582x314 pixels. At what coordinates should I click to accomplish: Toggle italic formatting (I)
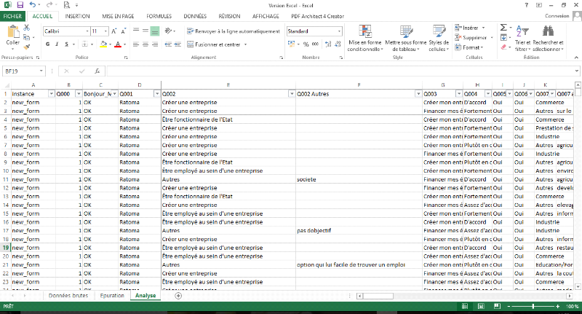pos(57,44)
